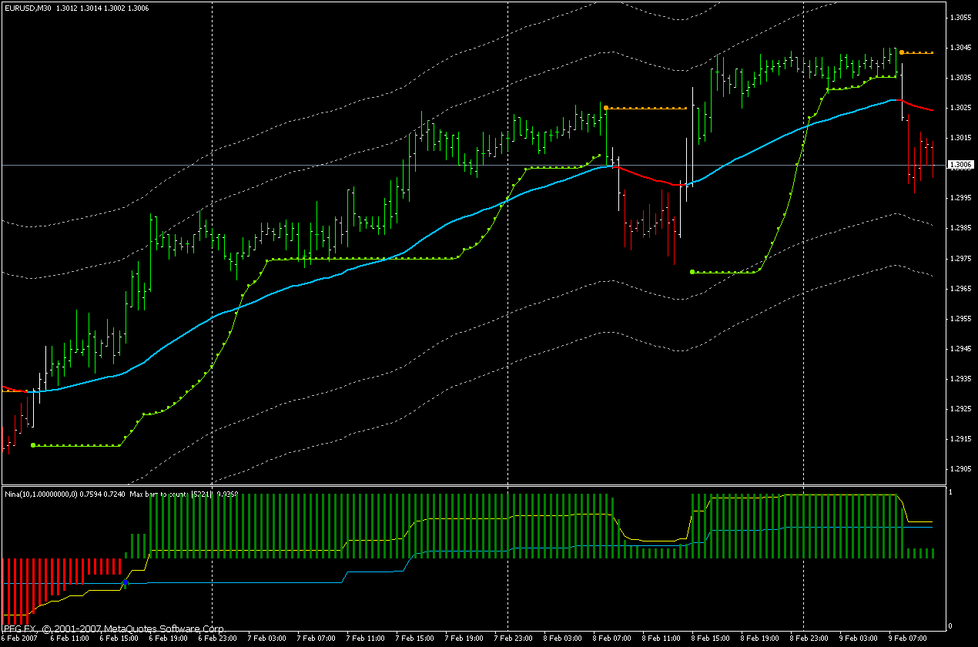The height and width of the screenshot is (647, 978).
Task: Select the large green dot near 1.2970
Action: [692, 272]
